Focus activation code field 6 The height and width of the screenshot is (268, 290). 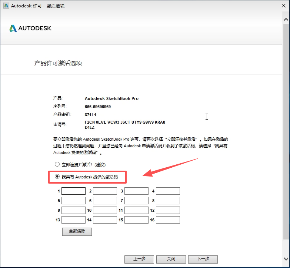[x=105, y=201]
